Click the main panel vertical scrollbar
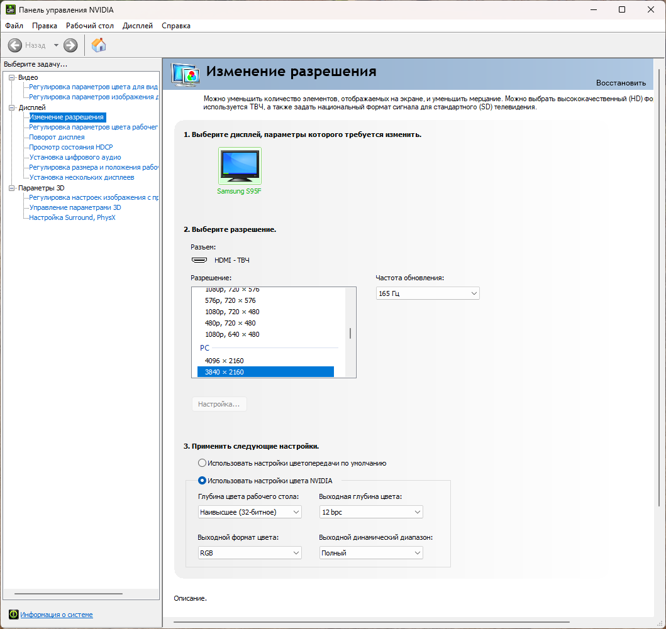 pos(659,287)
